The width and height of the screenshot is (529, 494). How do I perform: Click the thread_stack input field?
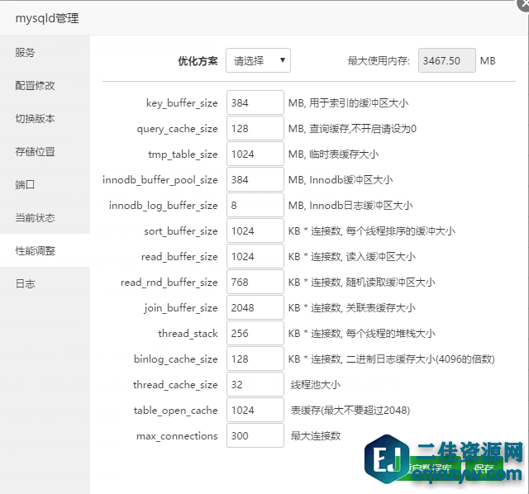tap(255, 333)
